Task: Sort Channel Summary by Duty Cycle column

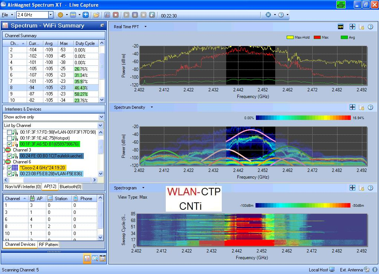Action: click(86, 43)
